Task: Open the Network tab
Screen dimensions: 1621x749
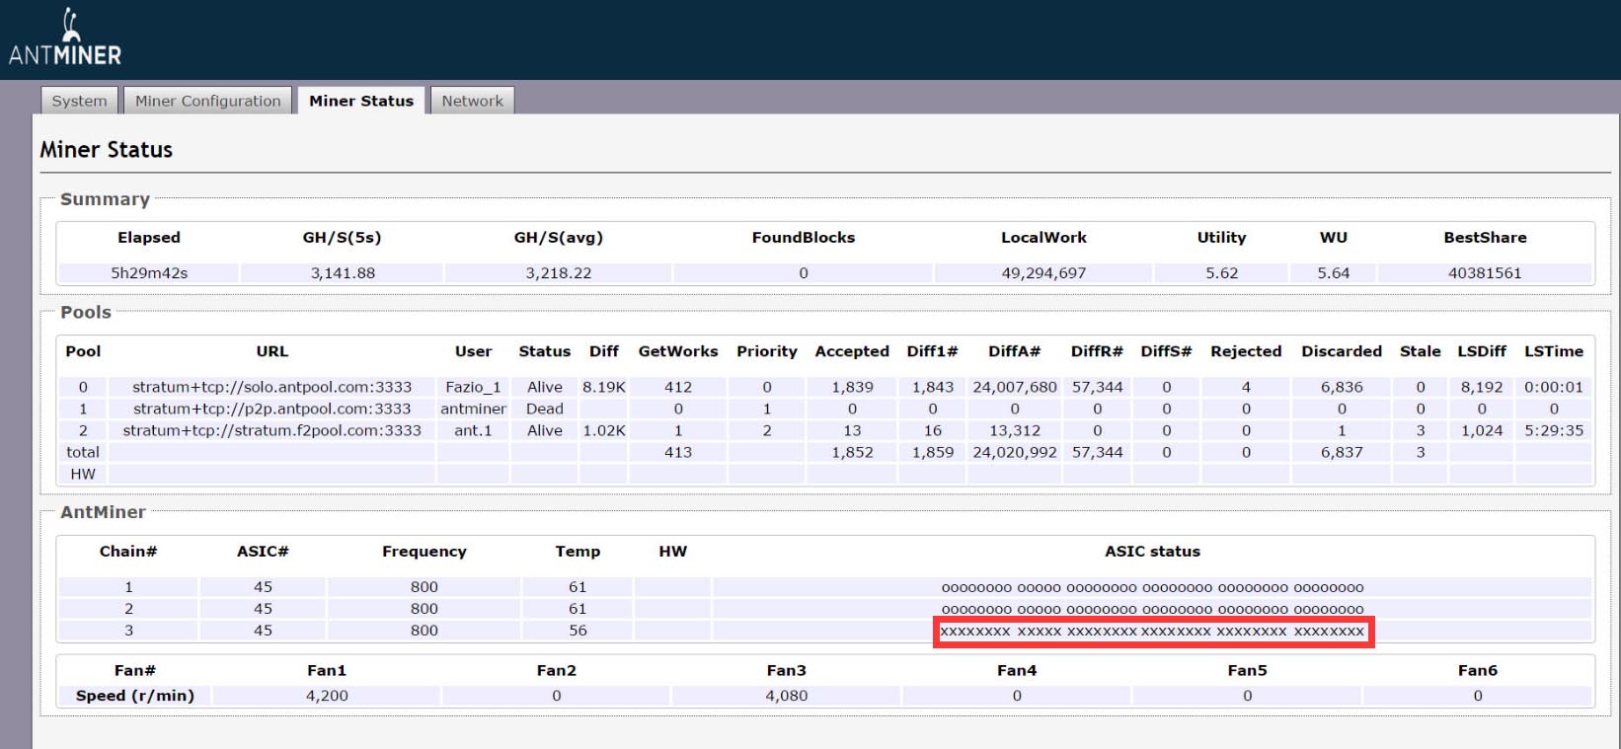Action: [472, 101]
